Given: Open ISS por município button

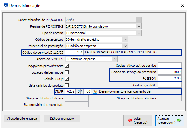Looking at the screenshot, I should coord(62,118).
